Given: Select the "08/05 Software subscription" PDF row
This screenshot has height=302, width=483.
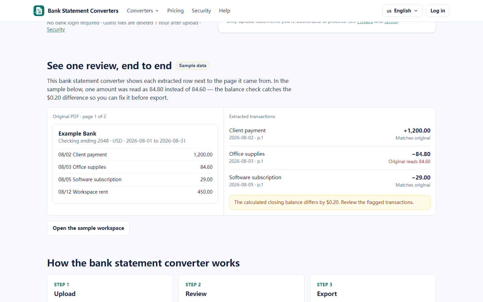Looking at the screenshot, I should pos(135,180).
